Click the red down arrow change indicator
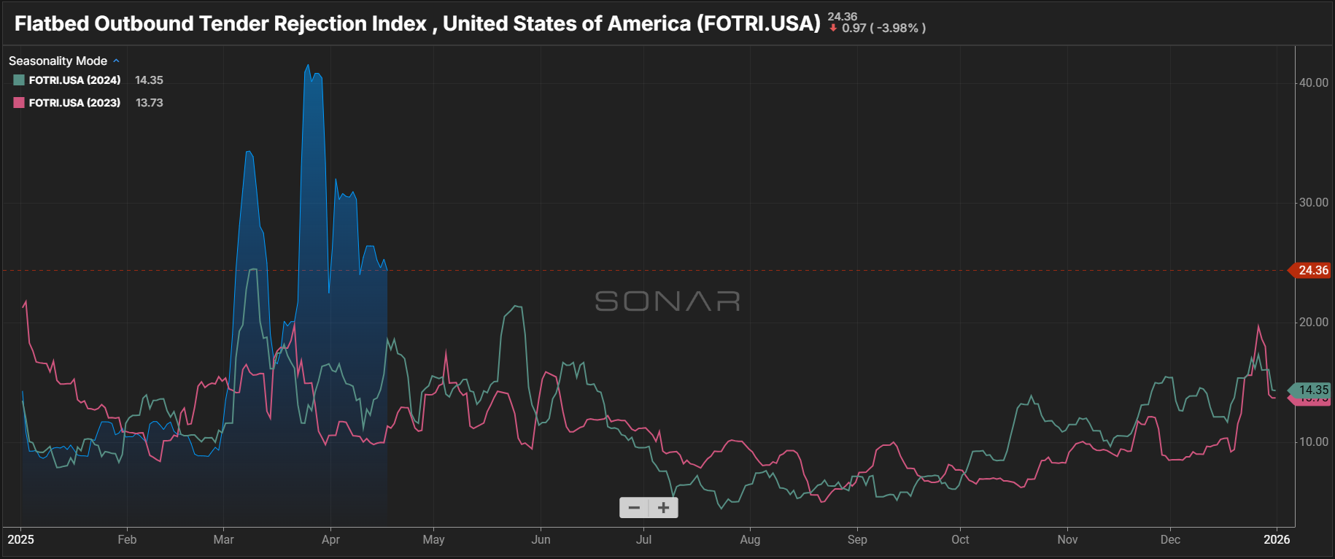 tap(833, 28)
